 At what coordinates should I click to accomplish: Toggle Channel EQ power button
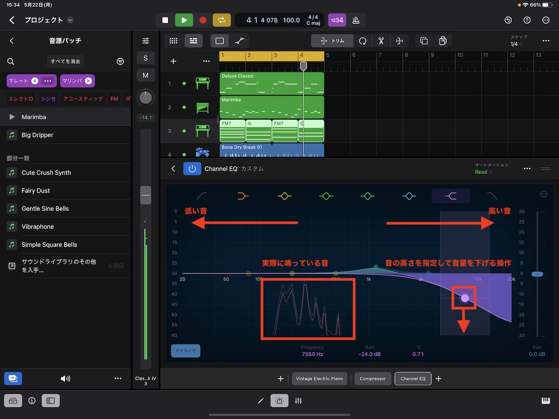[x=192, y=168]
